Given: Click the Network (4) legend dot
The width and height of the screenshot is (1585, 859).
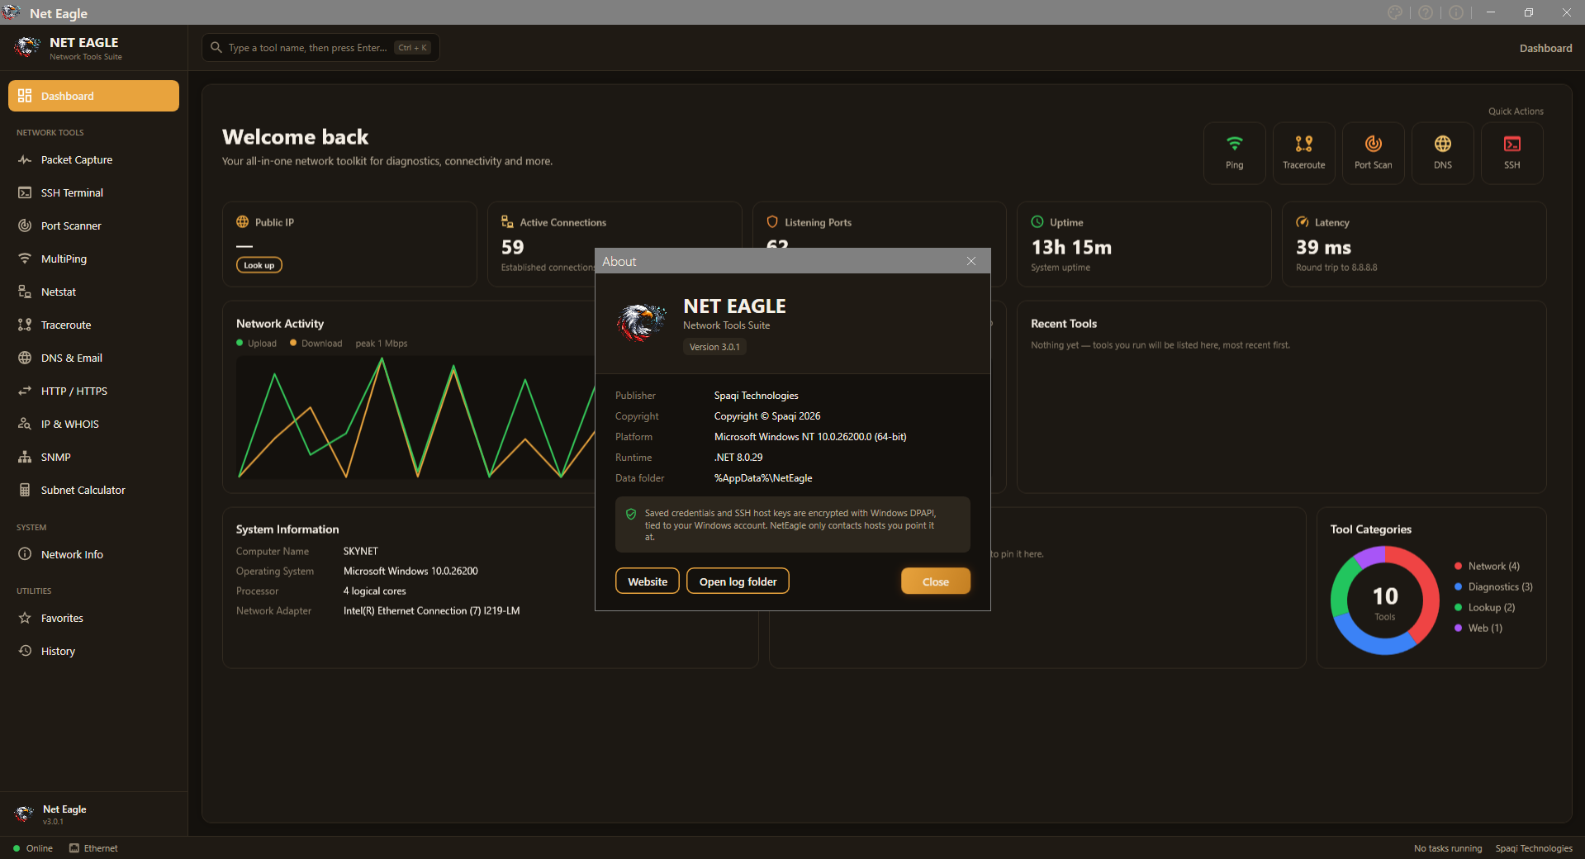Looking at the screenshot, I should click(1459, 566).
